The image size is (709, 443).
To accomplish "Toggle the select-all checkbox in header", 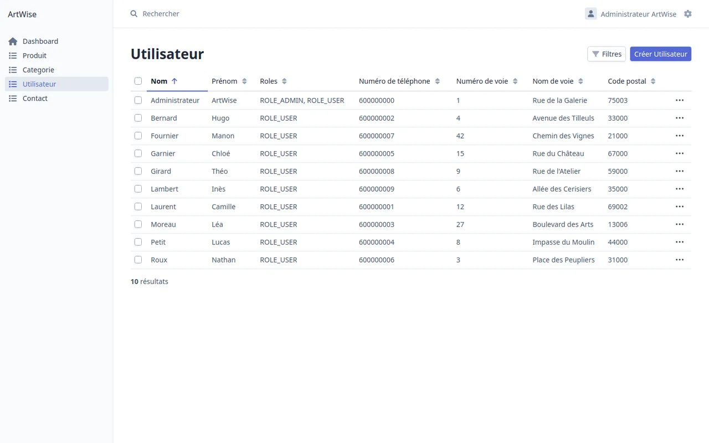I will (138, 81).
